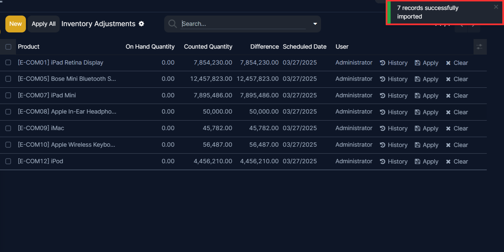Apply adjustment for iPad Mini
Screen dimensions: 504x252
tap(427, 96)
